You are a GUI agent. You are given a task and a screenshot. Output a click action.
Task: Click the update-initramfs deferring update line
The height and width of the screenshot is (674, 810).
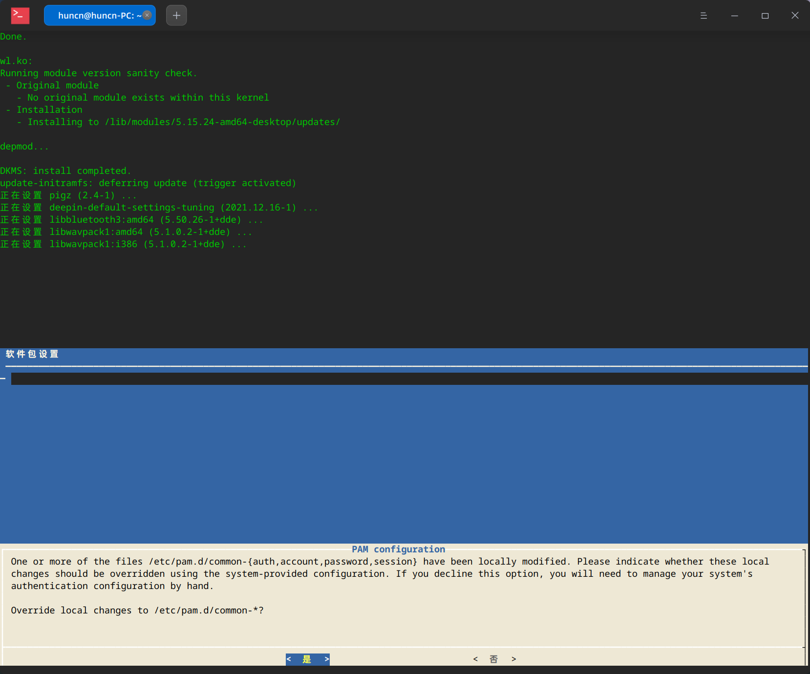(x=148, y=183)
